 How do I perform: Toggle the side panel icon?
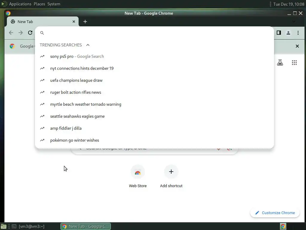[x=279, y=33]
